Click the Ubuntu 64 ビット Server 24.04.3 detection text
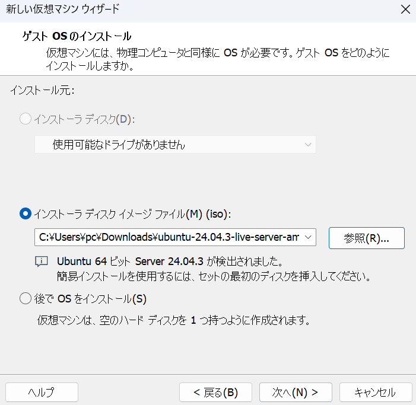416x405 pixels. [x=169, y=262]
